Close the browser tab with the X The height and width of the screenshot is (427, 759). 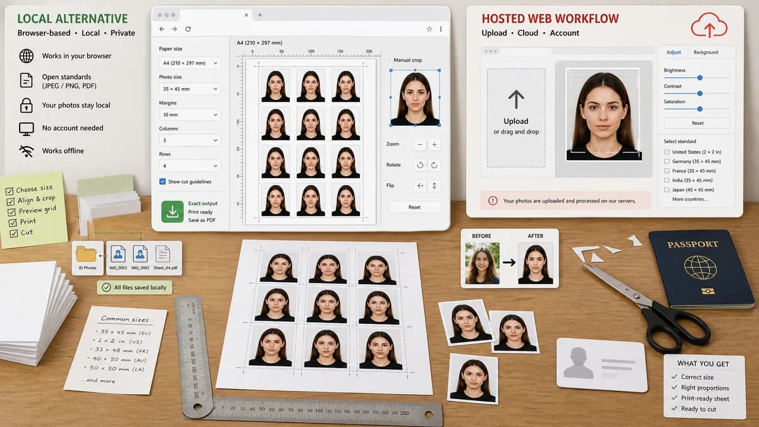(x=247, y=15)
